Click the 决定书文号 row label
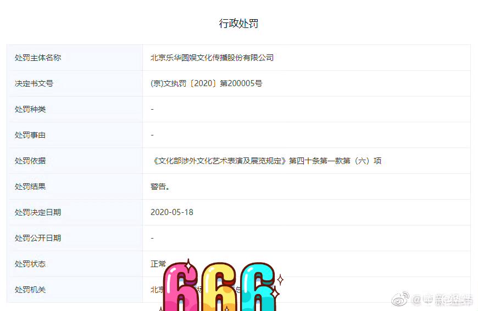The image size is (478, 311). (34, 83)
